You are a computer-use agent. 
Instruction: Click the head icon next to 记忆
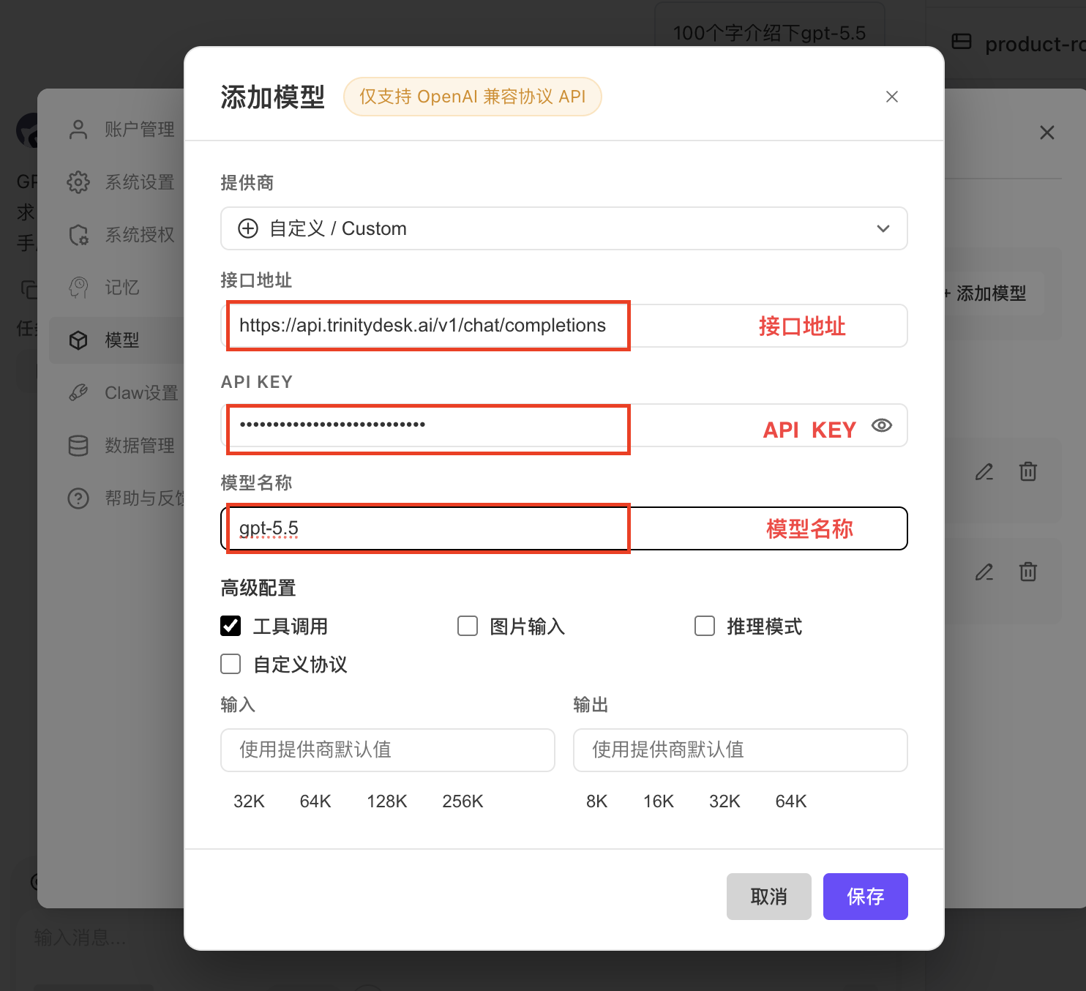pos(78,288)
